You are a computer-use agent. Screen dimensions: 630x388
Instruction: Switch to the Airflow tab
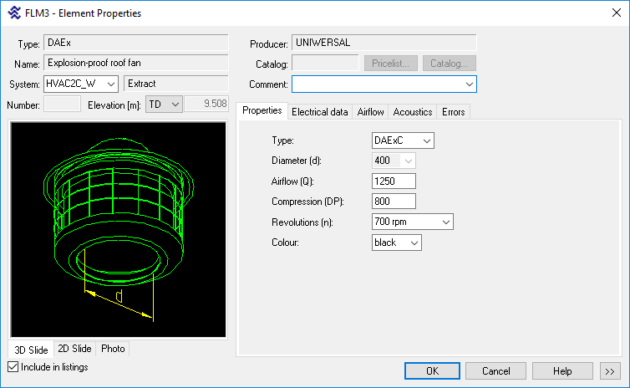point(370,112)
